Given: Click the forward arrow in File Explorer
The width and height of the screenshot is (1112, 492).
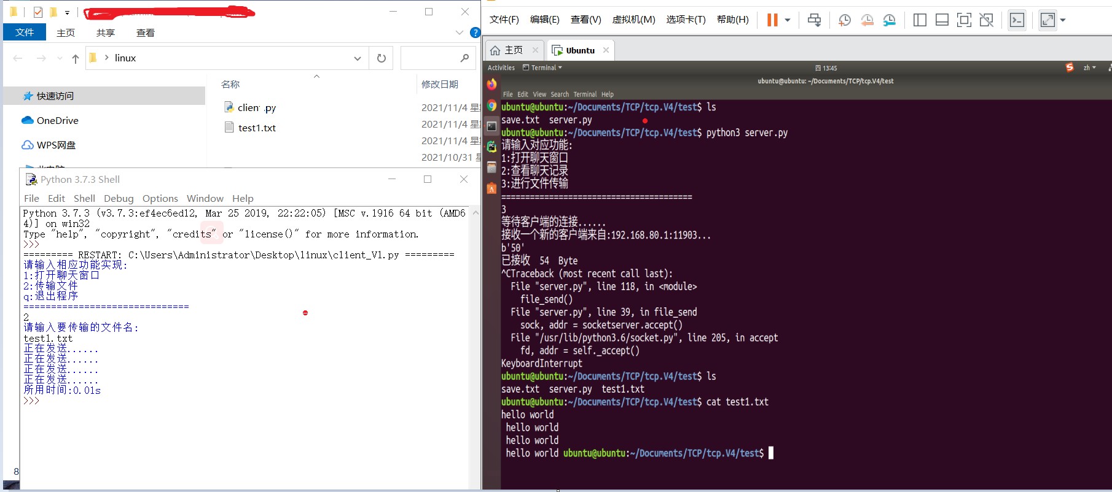Looking at the screenshot, I should (41, 58).
